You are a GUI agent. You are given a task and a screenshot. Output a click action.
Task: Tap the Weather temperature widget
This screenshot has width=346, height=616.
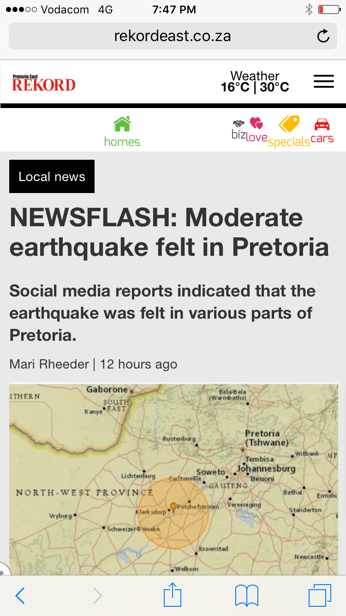point(255,82)
